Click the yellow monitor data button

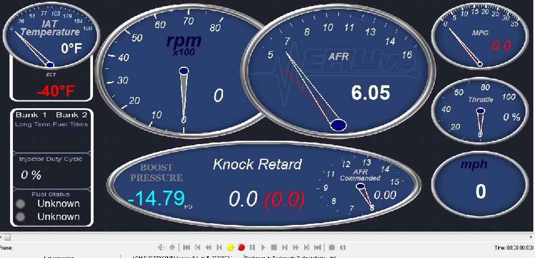click(x=230, y=247)
